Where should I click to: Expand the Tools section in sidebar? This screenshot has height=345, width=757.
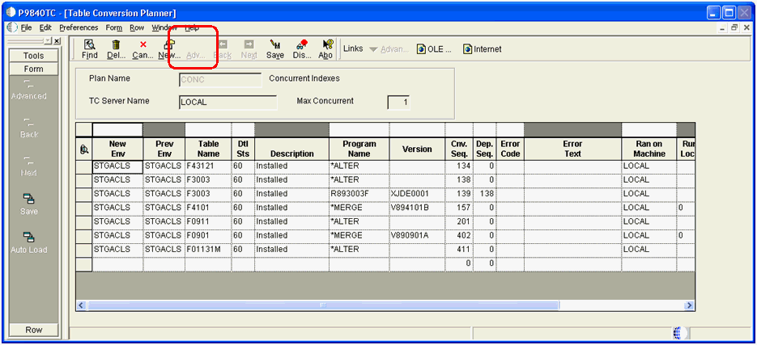pos(33,56)
